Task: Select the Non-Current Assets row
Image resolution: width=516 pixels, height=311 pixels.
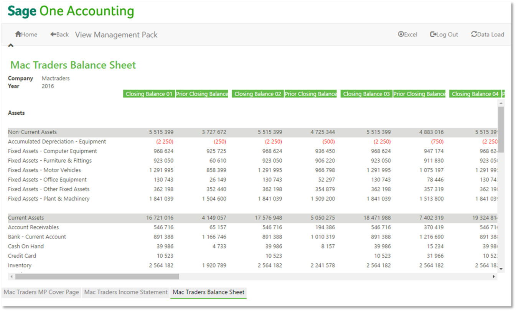Action: (32, 132)
